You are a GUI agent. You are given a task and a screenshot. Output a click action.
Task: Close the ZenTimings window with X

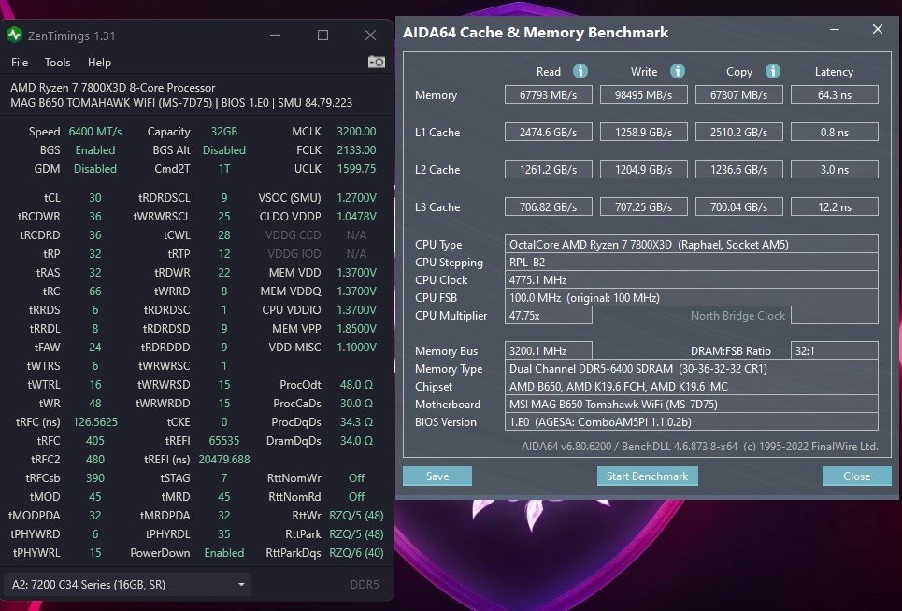click(x=370, y=36)
